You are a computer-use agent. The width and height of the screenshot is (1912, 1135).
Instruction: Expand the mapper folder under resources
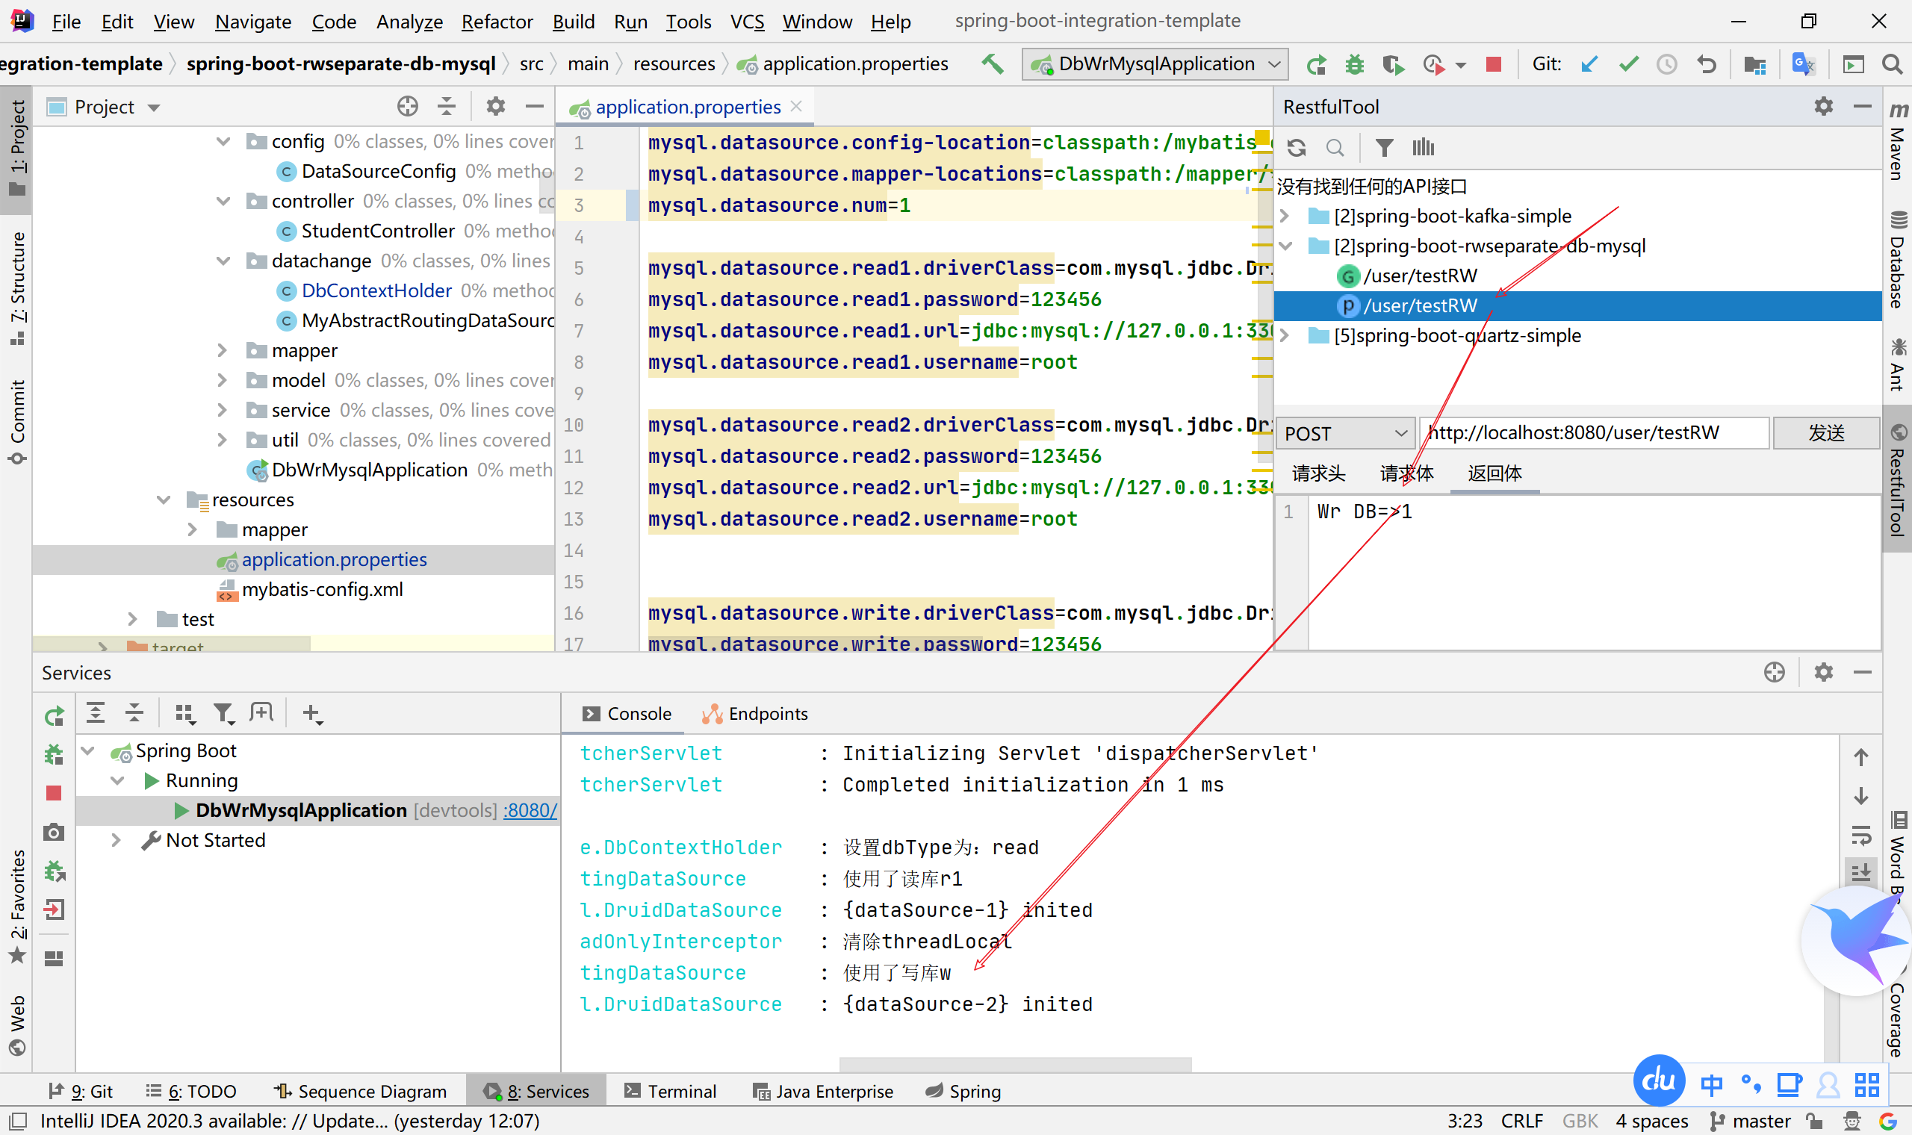(193, 529)
